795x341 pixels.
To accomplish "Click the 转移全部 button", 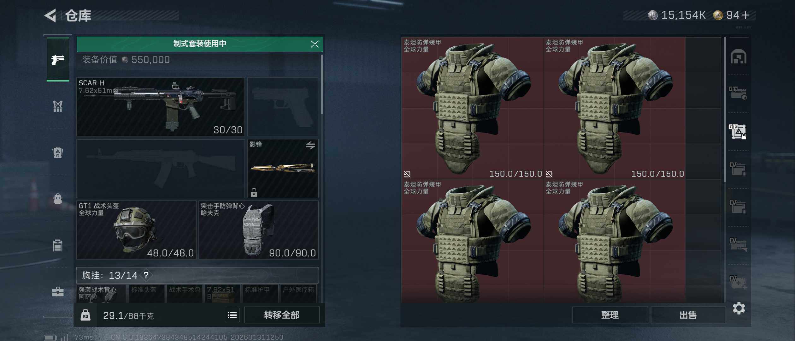I will pos(282,315).
